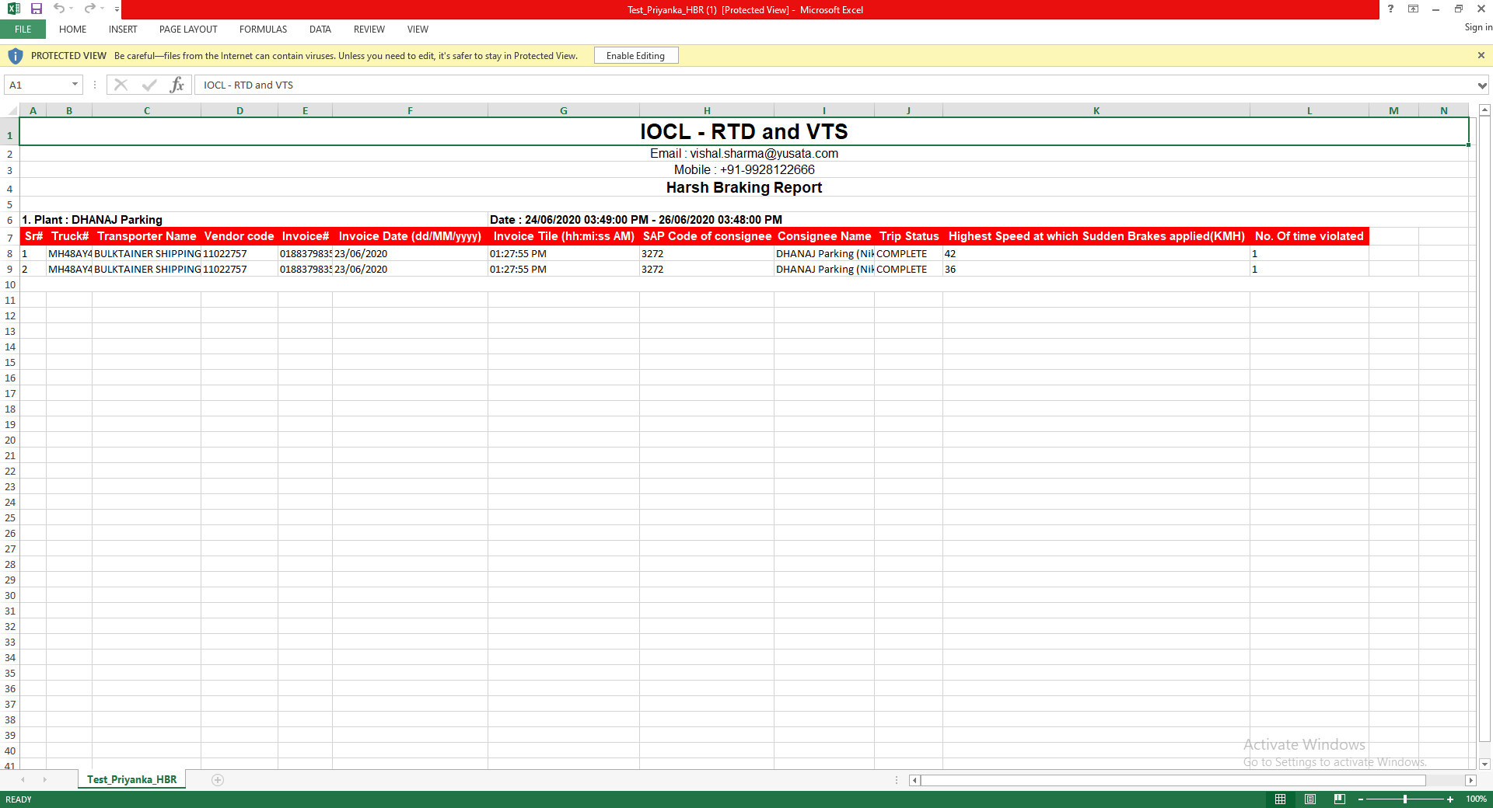
Task: Click the Name Box showing A1
Action: point(37,85)
